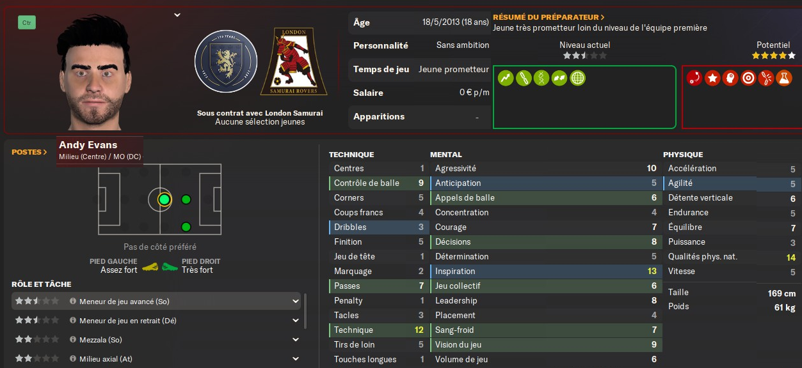The height and width of the screenshot is (368, 802).
Task: Click the green rising-arrow trait icon
Action: point(506,79)
